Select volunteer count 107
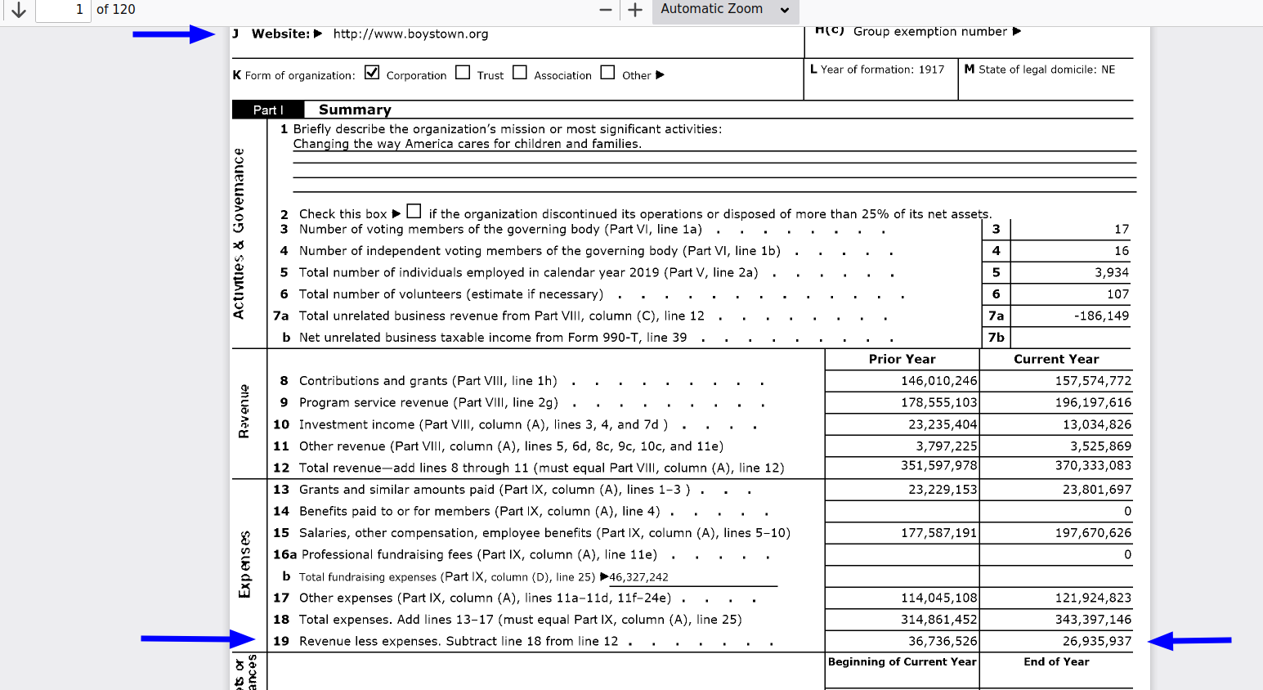This screenshot has width=1263, height=690. pyautogui.click(x=1118, y=294)
